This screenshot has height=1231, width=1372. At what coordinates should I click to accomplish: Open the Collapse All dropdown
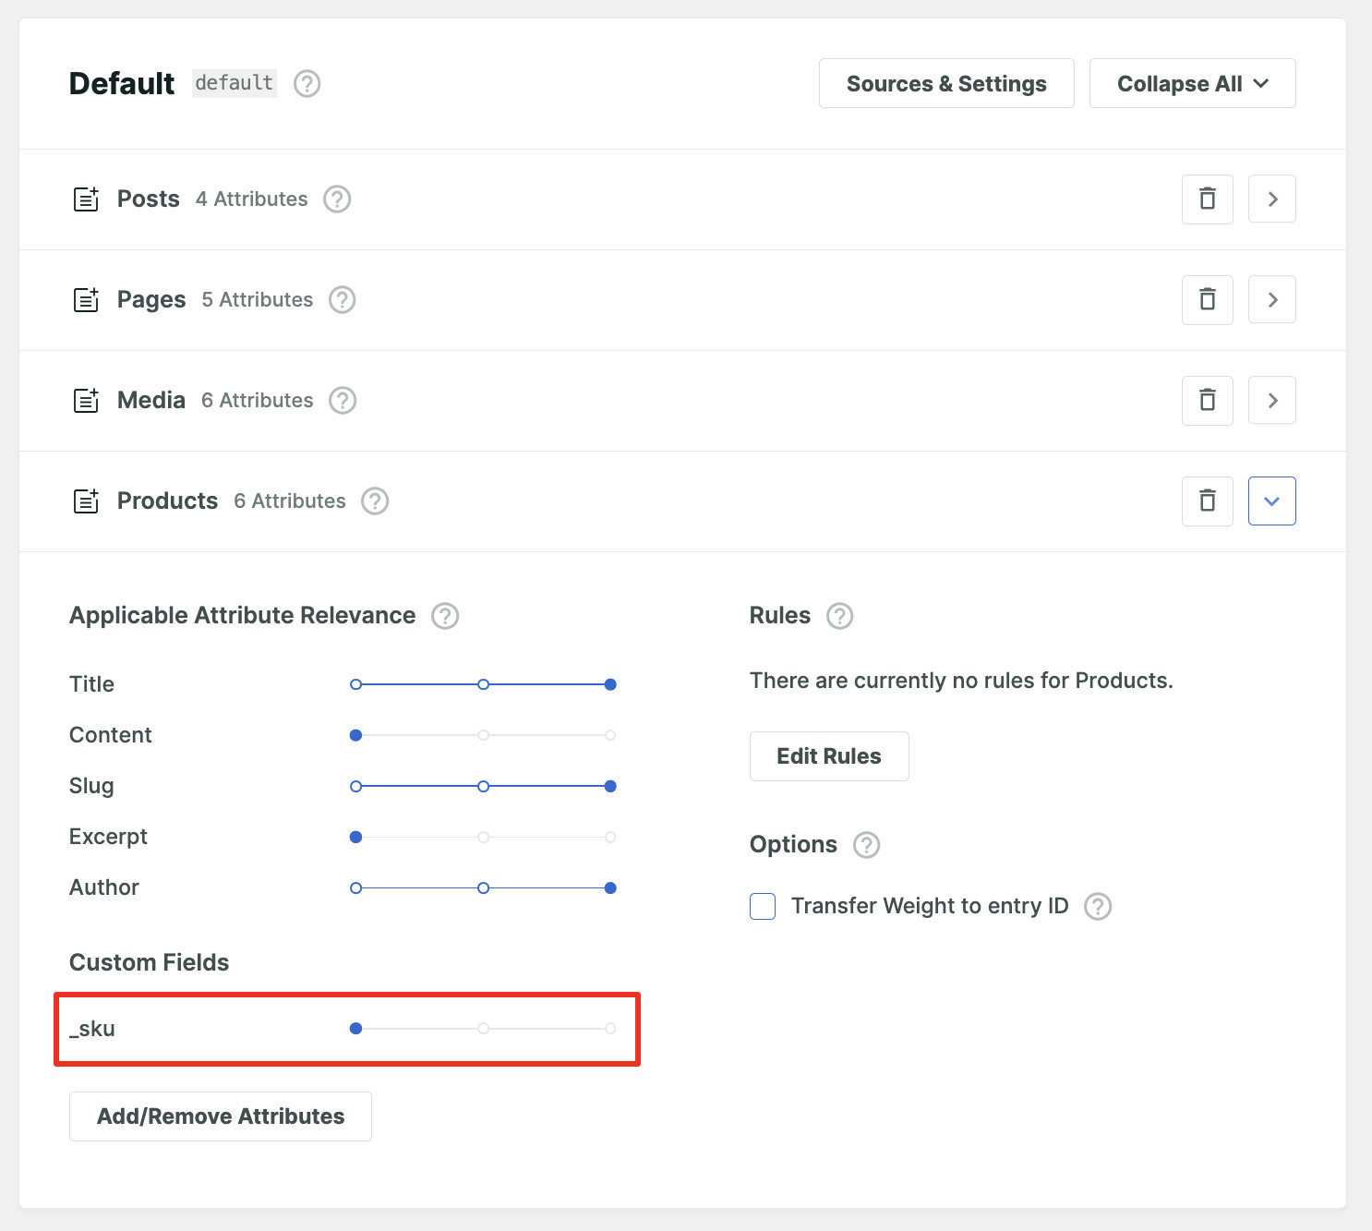[1193, 84]
